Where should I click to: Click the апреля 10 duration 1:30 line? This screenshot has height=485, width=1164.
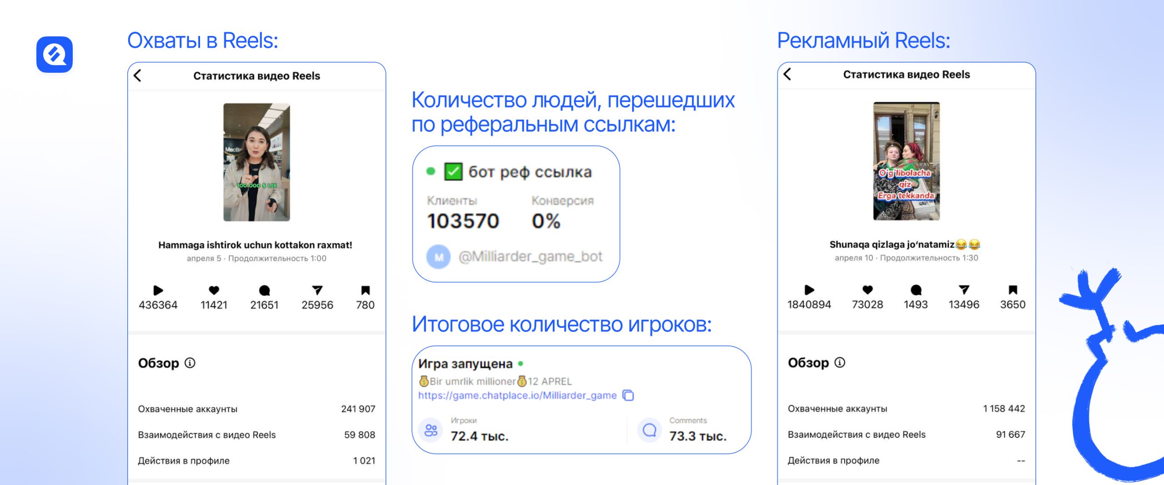tap(906, 258)
